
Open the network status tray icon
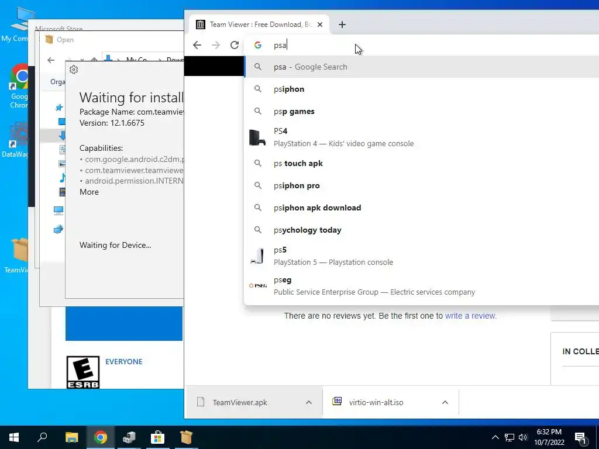pyautogui.click(x=510, y=437)
